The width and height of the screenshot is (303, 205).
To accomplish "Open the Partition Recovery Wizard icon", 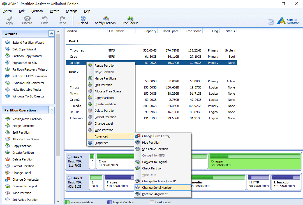I will 8,69.
